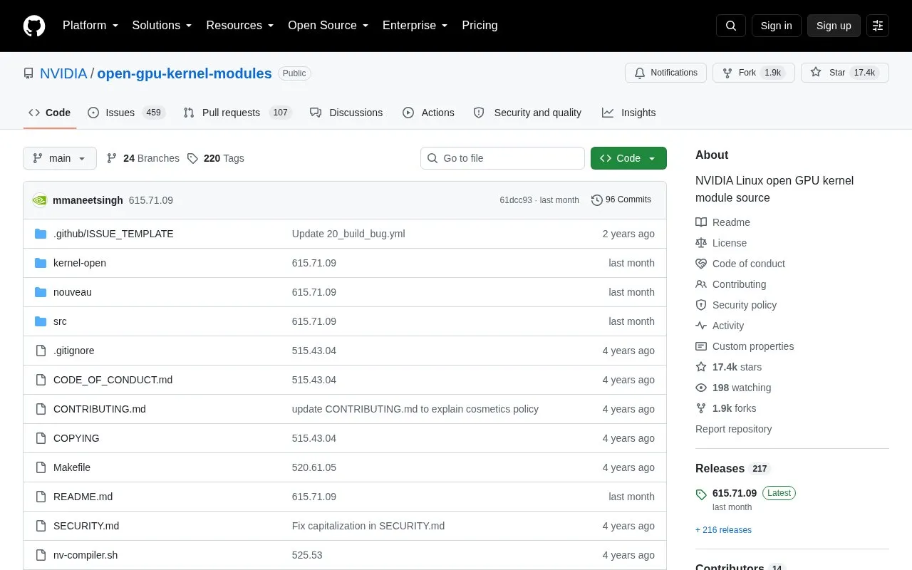Open the 216 releases link
The width and height of the screenshot is (912, 570).
(x=723, y=530)
